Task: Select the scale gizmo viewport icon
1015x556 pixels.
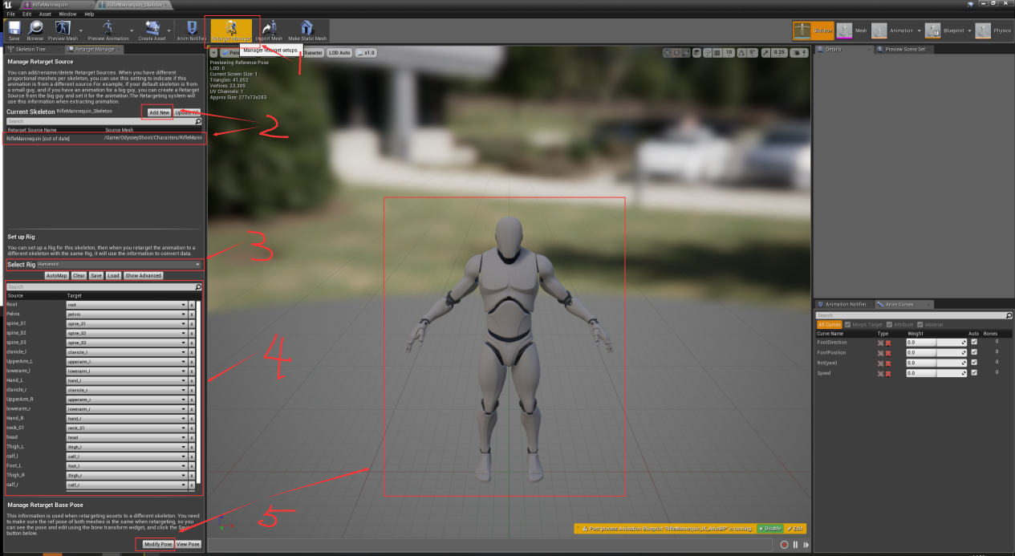Action: [686, 52]
